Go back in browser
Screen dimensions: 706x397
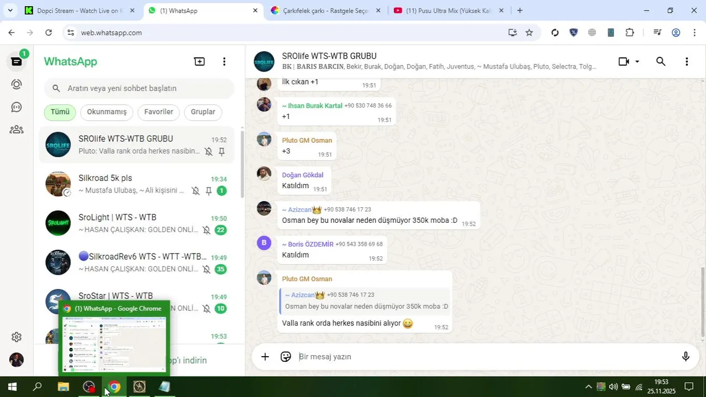tap(12, 33)
